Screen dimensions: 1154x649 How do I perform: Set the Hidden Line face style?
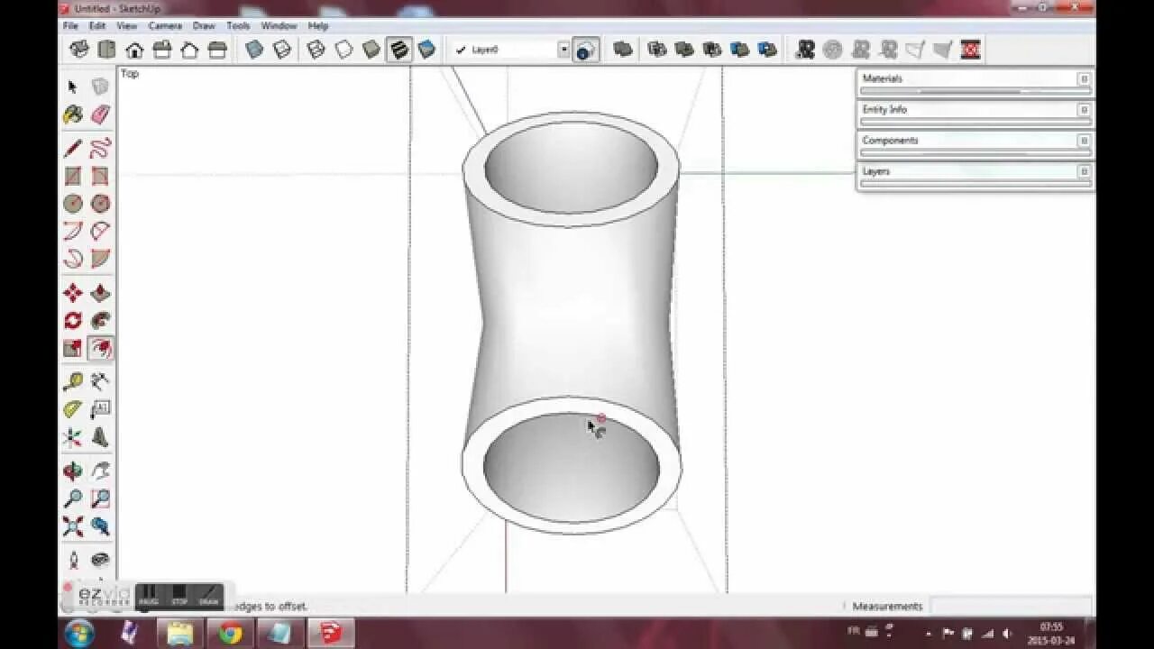click(343, 50)
